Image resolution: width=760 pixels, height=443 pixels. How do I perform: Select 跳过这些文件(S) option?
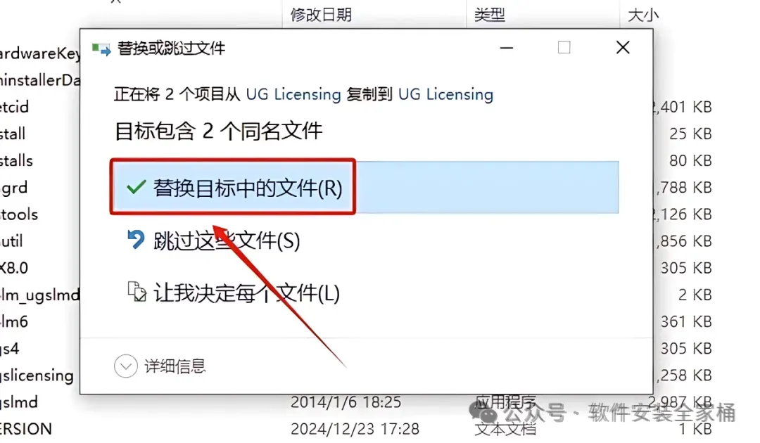[x=227, y=240]
